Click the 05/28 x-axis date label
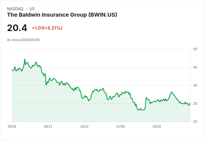 (x=12, y=127)
